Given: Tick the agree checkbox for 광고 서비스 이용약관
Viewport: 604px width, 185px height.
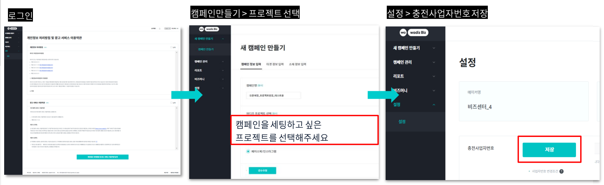Looking at the screenshot, I should tap(171, 103).
